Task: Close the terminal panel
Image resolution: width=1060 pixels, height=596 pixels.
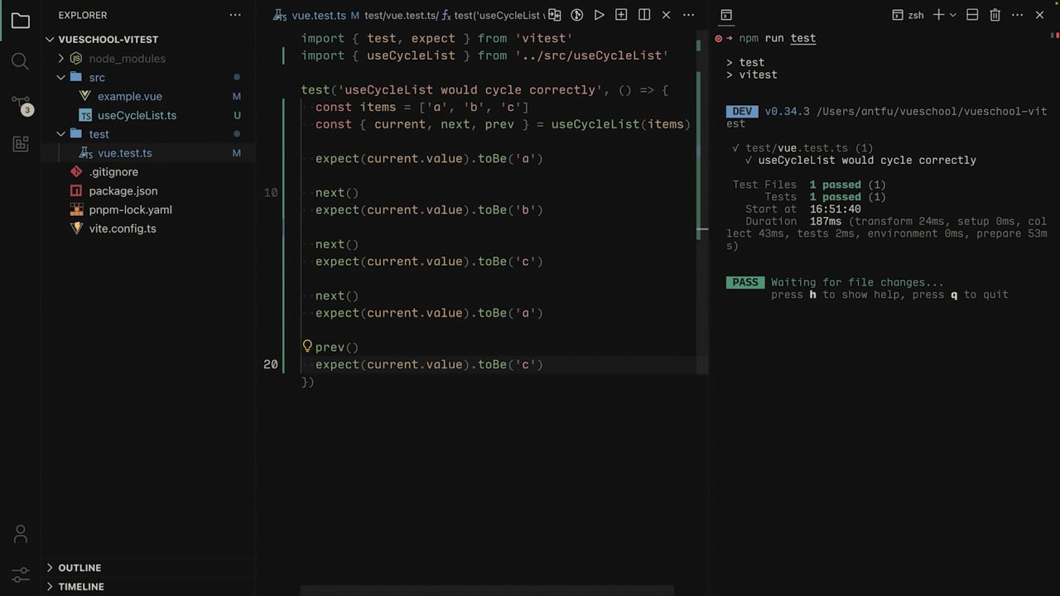Action: [x=1040, y=15]
